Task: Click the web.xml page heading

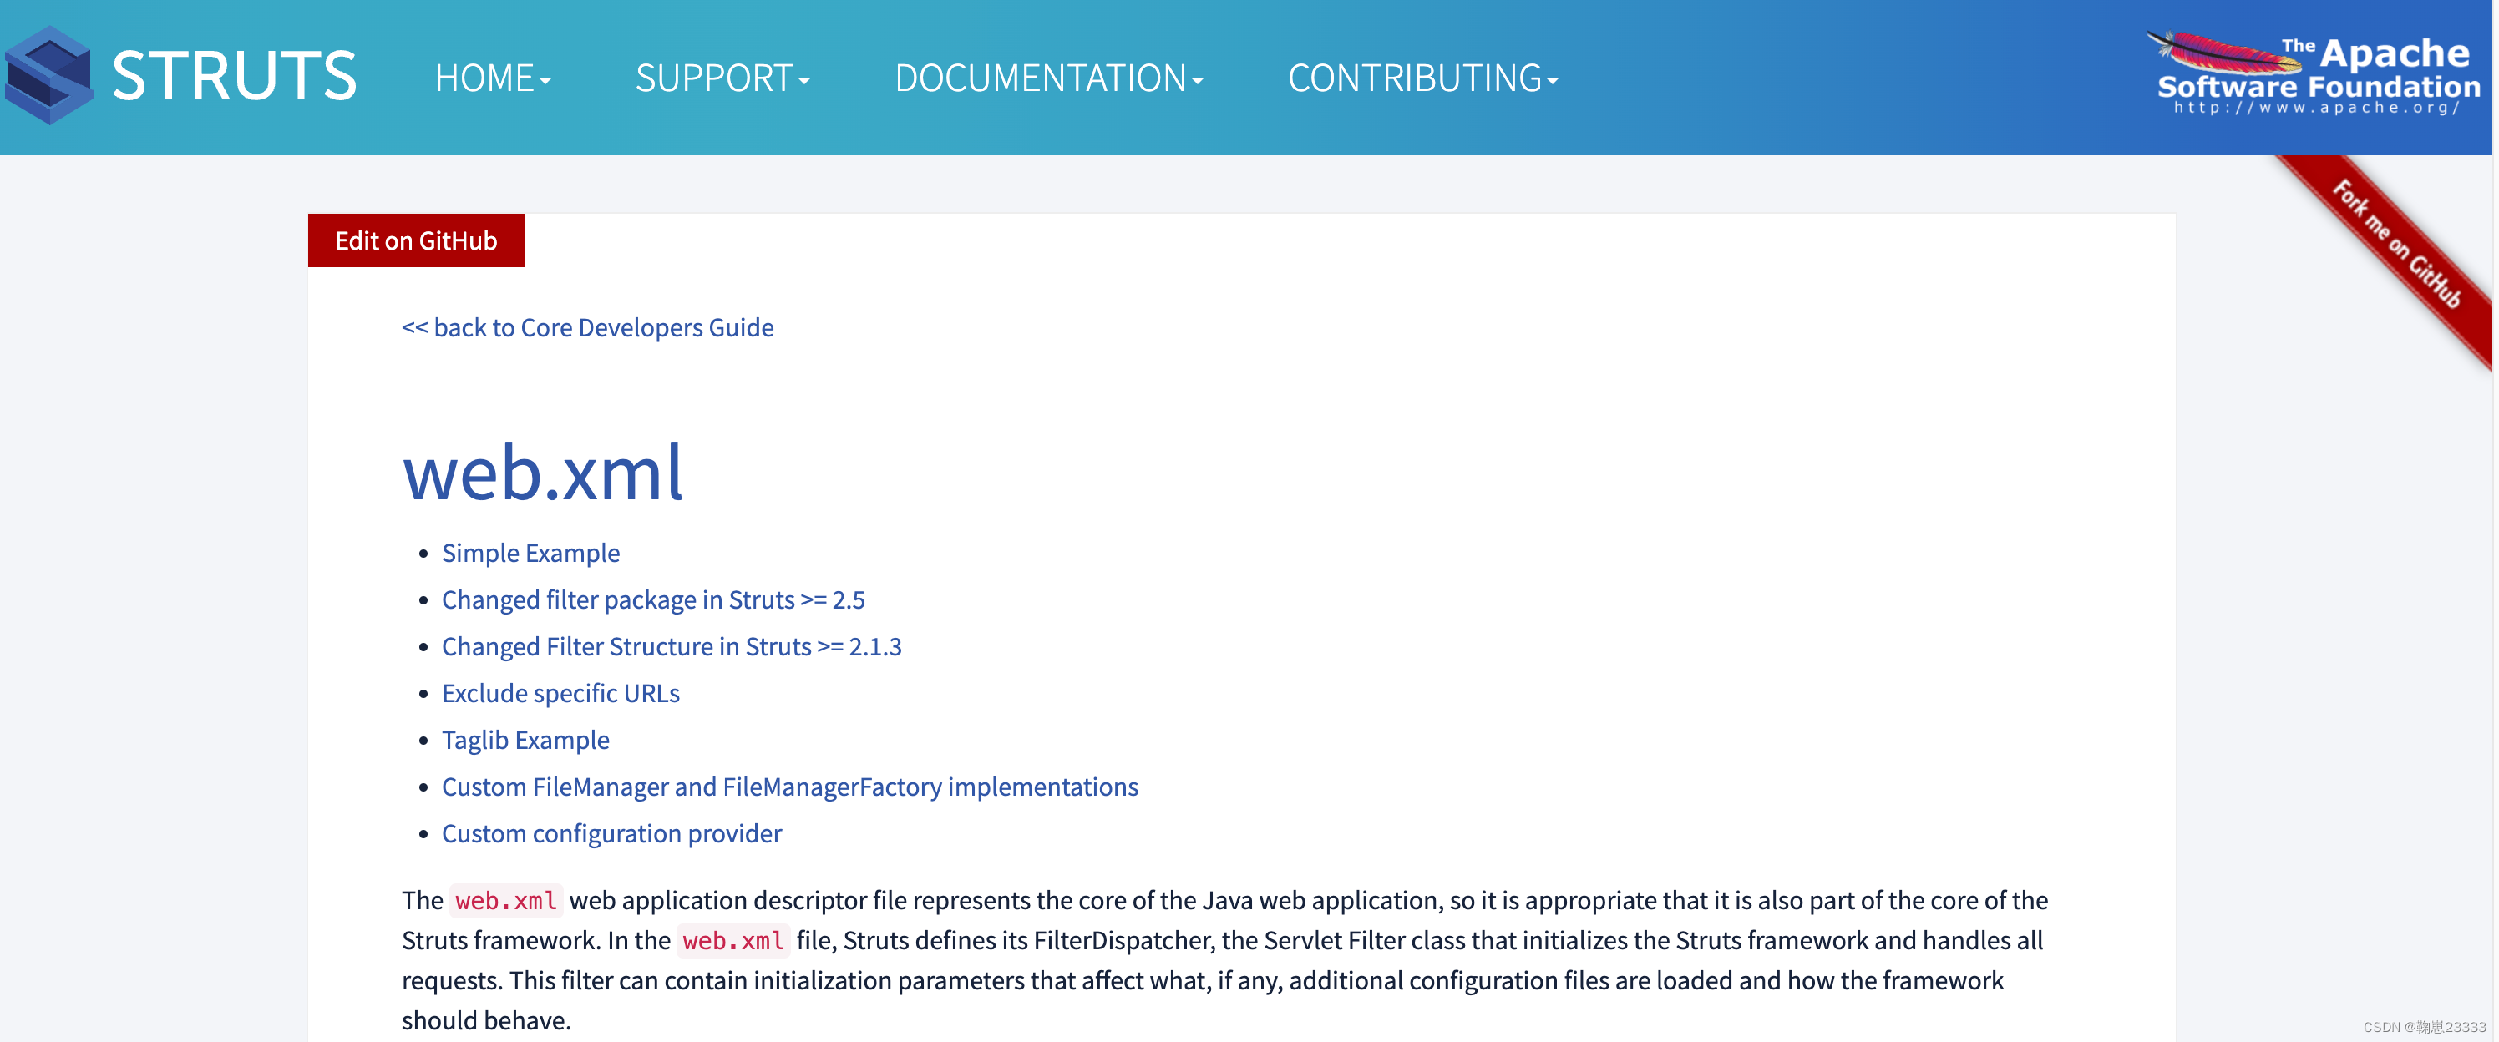Action: (542, 473)
